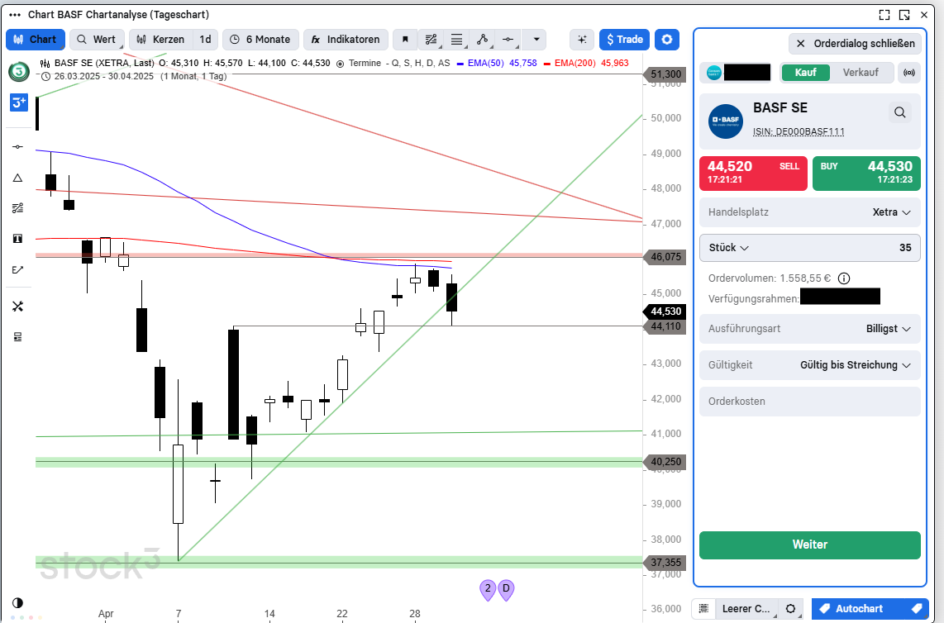Open the 6 Monate time range menu
This screenshot has width=944, height=623.
[x=260, y=40]
